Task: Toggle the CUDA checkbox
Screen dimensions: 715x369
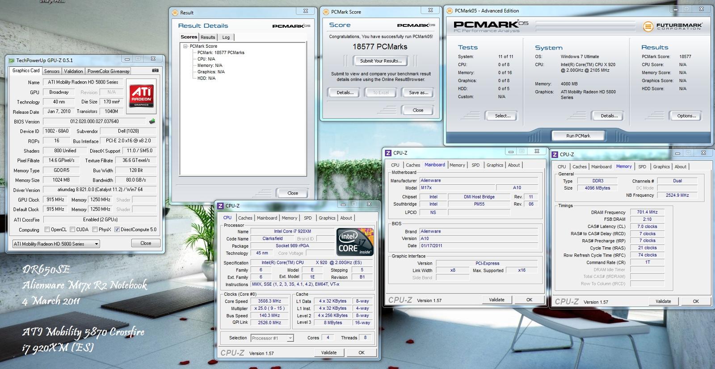Action: (x=72, y=229)
